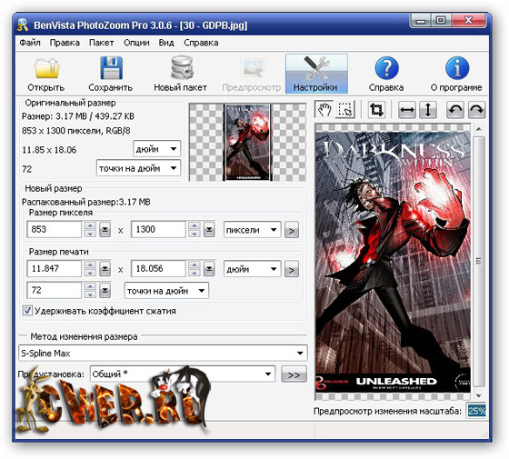Viewport: 509px width, 459px height.
Task: Open preset list beside pixel width 853
Action: (x=105, y=230)
